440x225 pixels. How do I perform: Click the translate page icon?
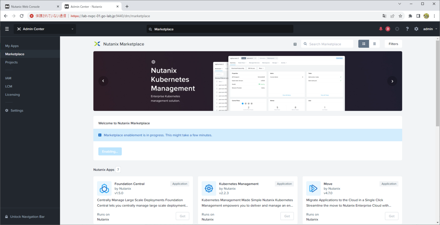pos(384,16)
